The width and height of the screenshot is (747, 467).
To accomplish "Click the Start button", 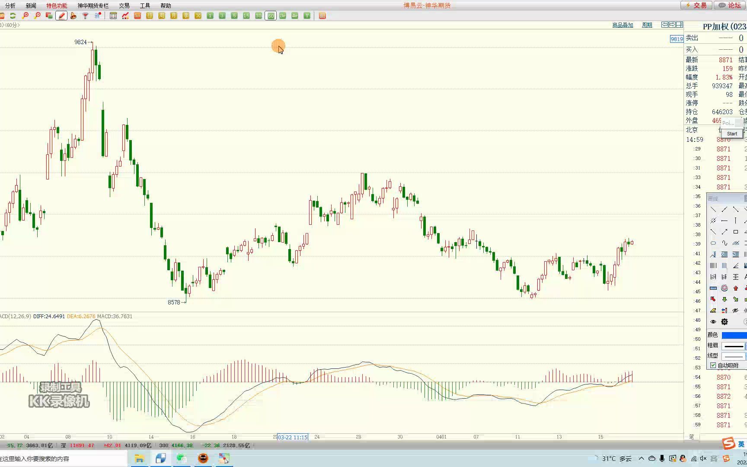I will click(732, 134).
